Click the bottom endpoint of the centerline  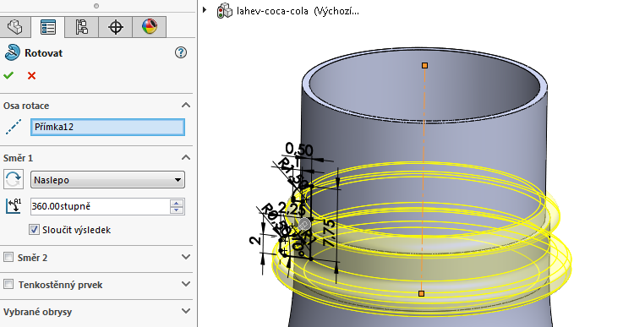point(421,293)
